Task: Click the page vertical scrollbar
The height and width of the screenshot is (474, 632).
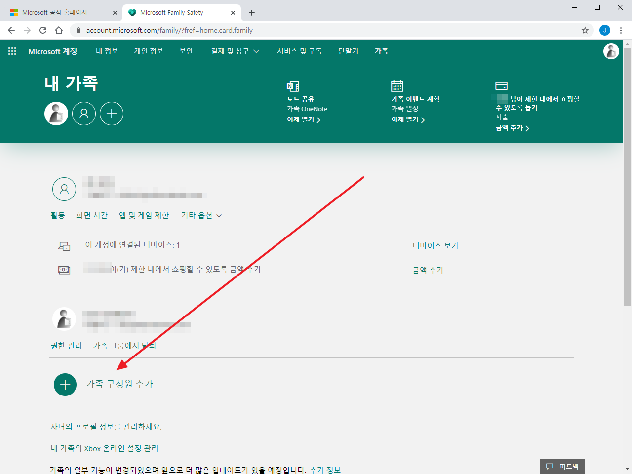Action: tap(627, 178)
